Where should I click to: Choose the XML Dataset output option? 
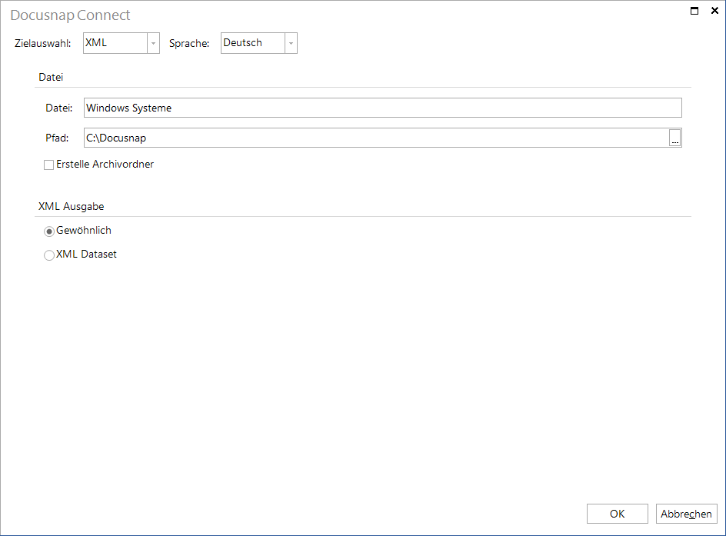click(48, 255)
